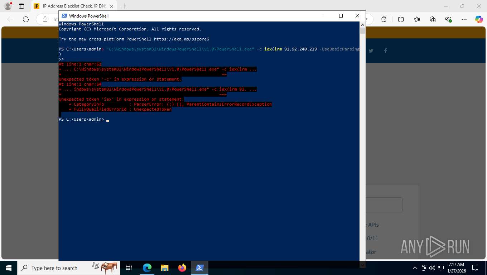The image size is (487, 275).
Task: Click the aka.ms/pscore6 text
Action: point(182,39)
